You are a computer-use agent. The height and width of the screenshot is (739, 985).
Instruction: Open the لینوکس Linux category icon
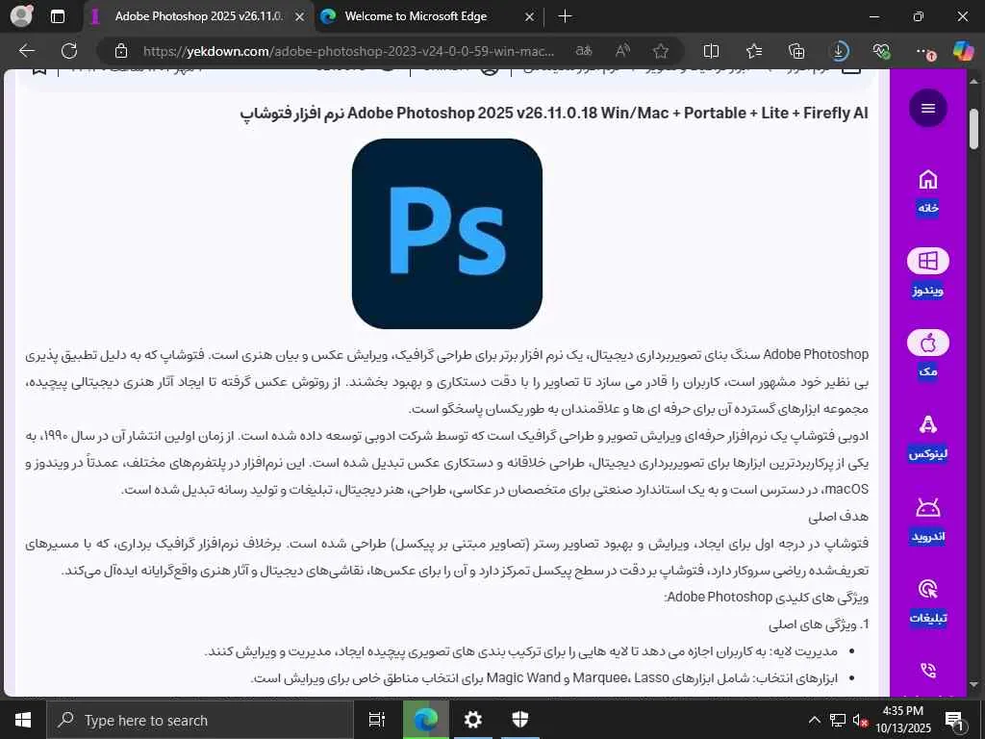click(928, 425)
